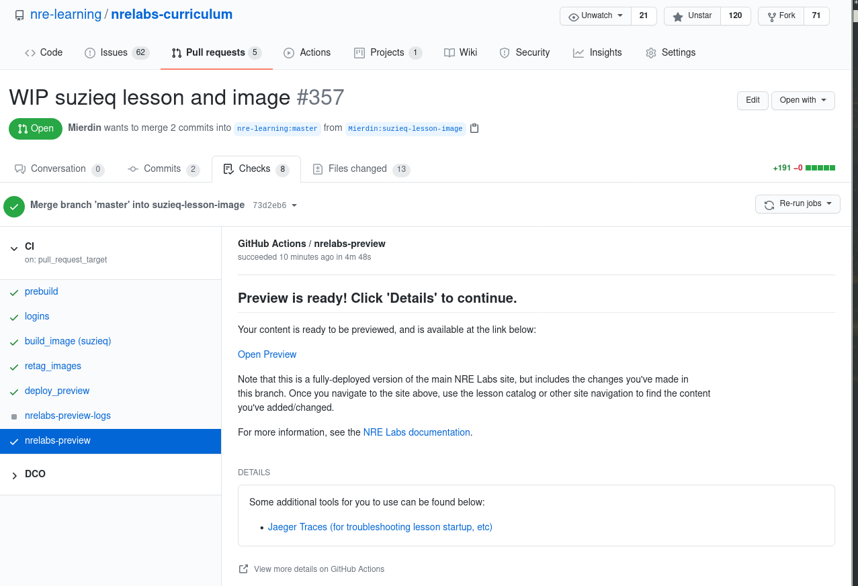Open the 73d2eb6 commit selector dropdown
Image resolution: width=858 pixels, height=586 pixels.
pyautogui.click(x=275, y=205)
